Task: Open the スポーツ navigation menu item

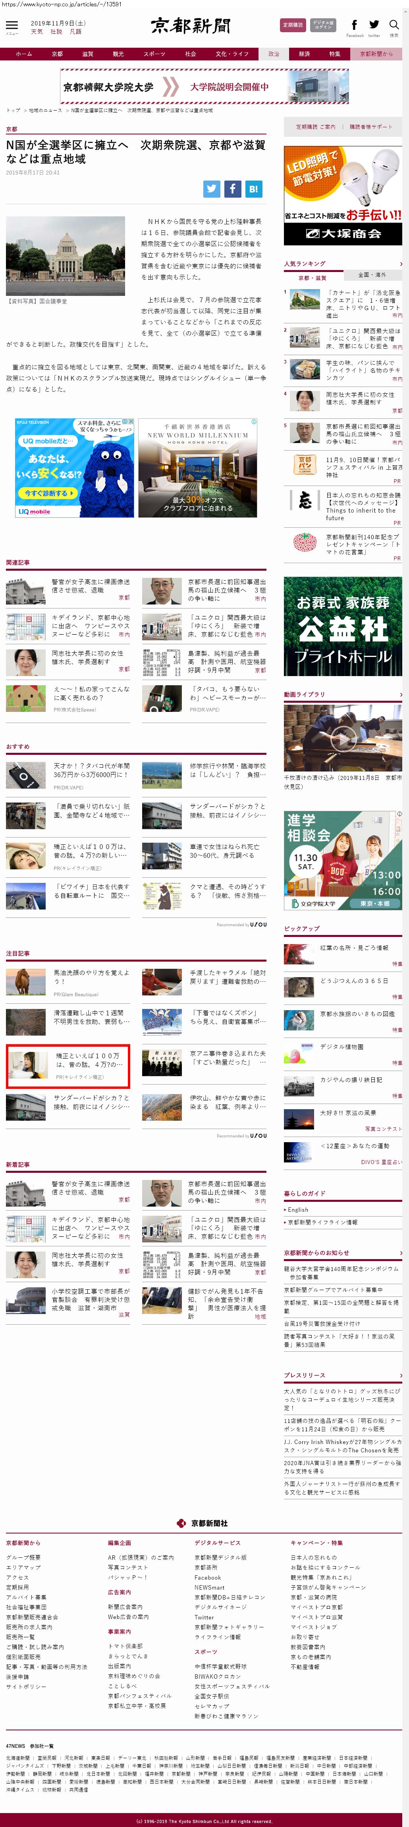Action: (x=154, y=54)
